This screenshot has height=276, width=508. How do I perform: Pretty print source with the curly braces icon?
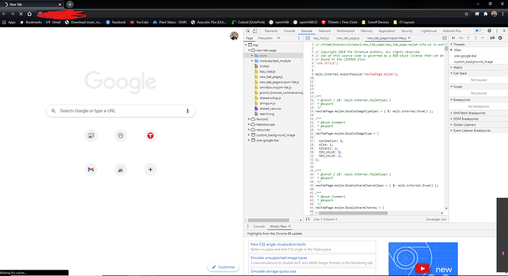point(308,219)
